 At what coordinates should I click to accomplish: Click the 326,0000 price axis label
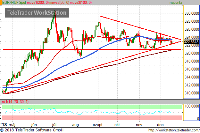192,29
